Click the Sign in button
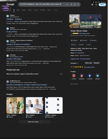109x139 pixels. 102,4
